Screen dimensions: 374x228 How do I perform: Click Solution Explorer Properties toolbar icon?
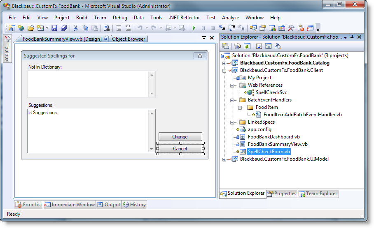pos(226,46)
